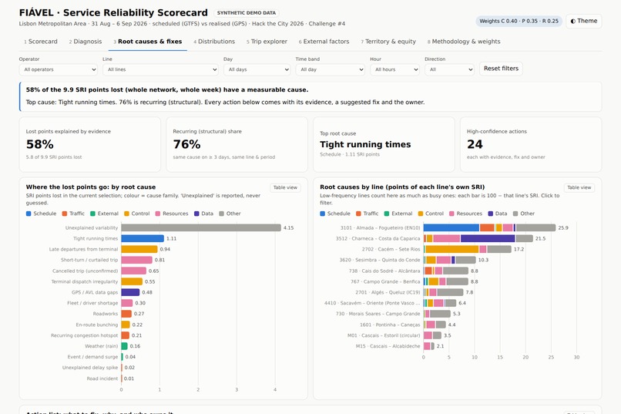This screenshot has height=414, width=621.
Task: Open the Territory & equity tab
Action: click(x=388, y=42)
